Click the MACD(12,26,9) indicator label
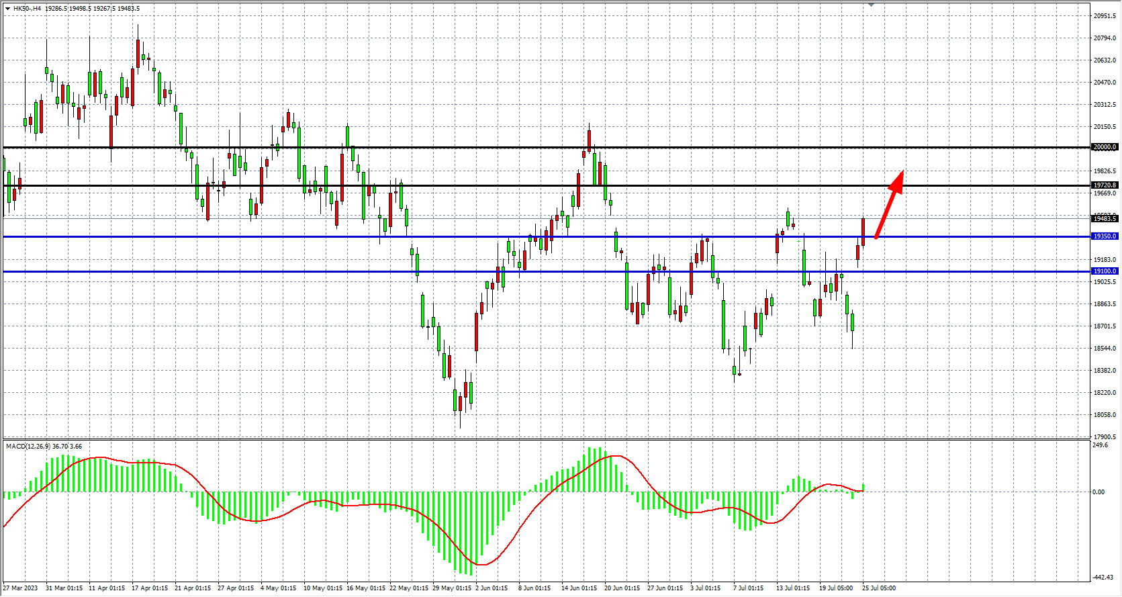The height and width of the screenshot is (597, 1122). click(28, 447)
